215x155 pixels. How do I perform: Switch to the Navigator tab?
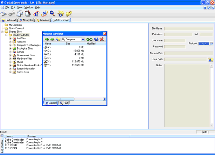coord(26,20)
